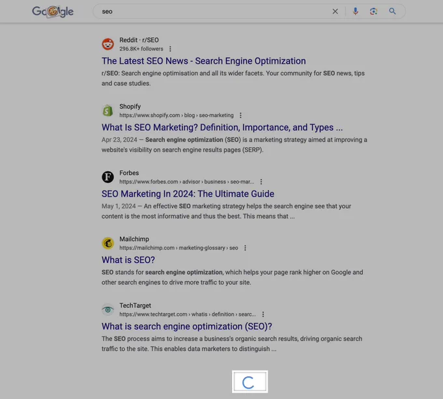Open the "What is SEO?" Mailchimp link
Viewport: 443px width, 399px height.
point(128,260)
